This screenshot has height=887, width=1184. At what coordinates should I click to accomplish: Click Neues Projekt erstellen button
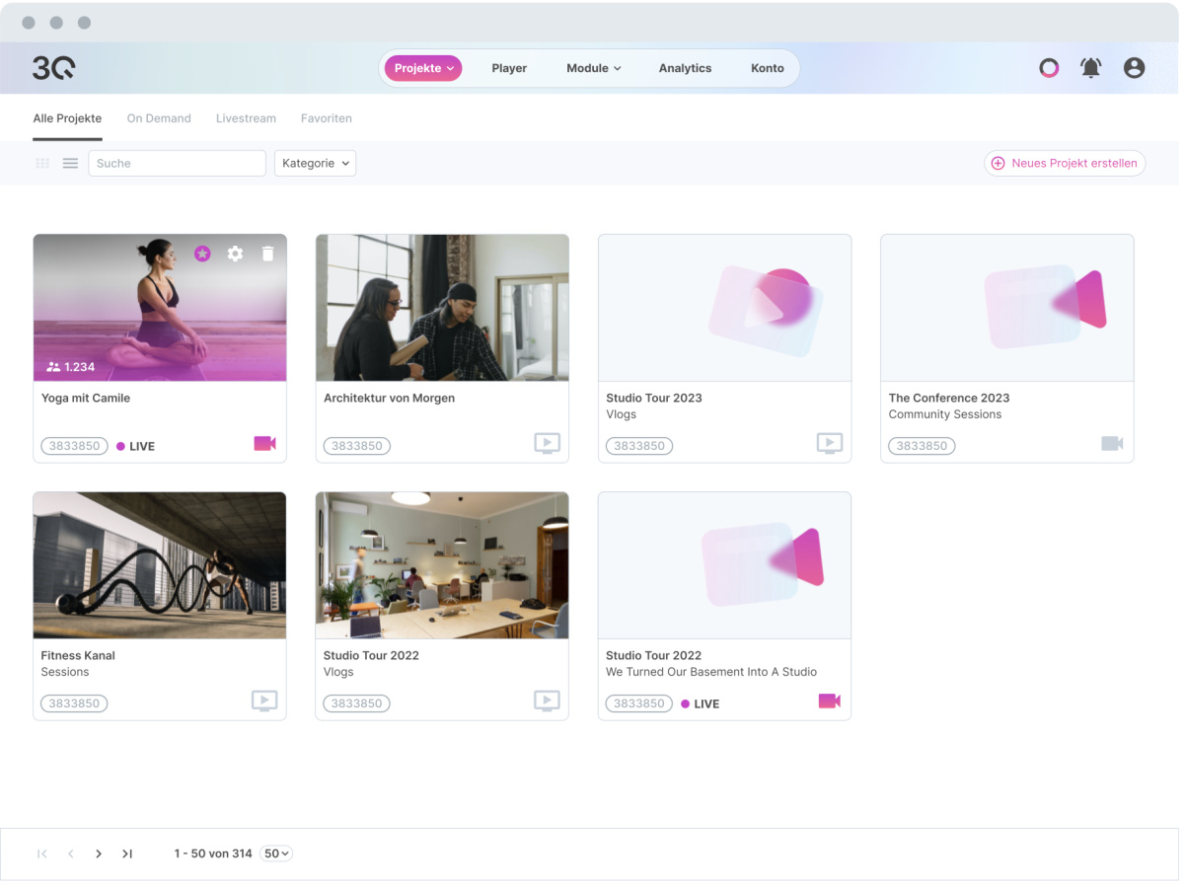1065,164
